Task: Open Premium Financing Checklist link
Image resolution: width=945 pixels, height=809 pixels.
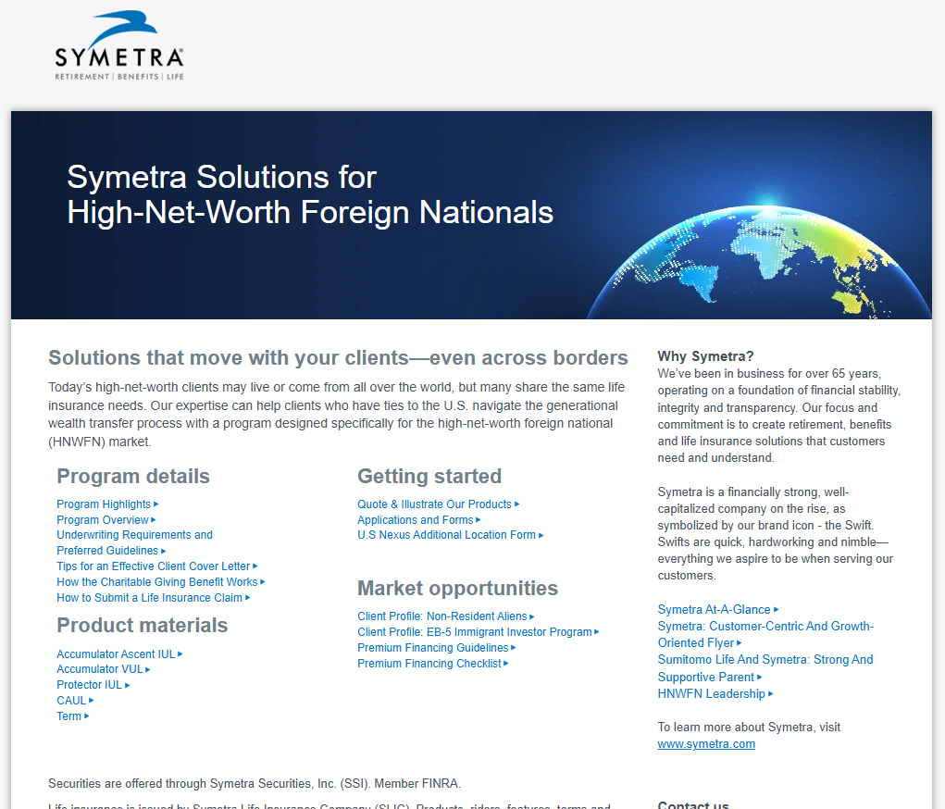Action: click(429, 664)
